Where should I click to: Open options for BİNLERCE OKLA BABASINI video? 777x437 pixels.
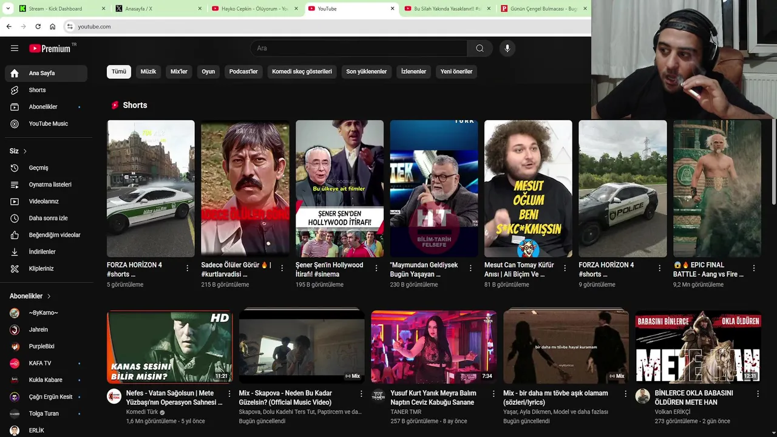[x=758, y=394]
